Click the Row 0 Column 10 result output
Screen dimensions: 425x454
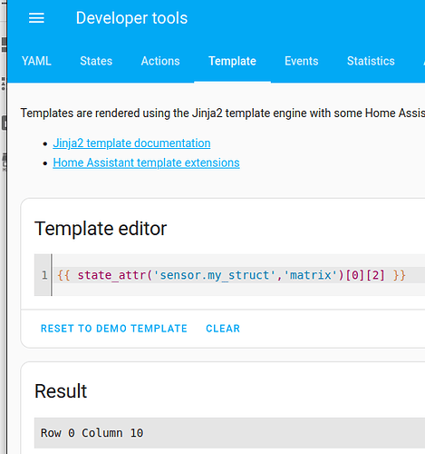point(92,433)
